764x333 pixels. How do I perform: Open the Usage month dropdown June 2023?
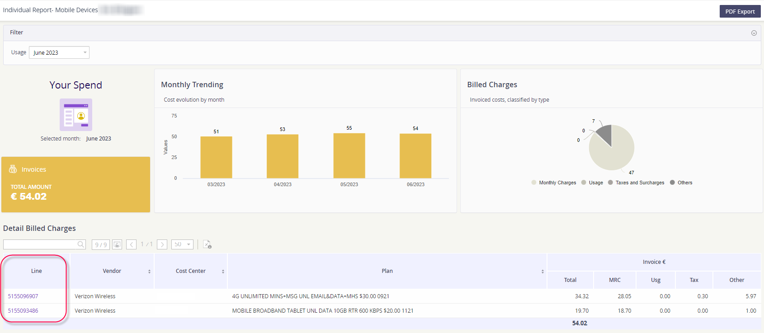pyautogui.click(x=59, y=52)
